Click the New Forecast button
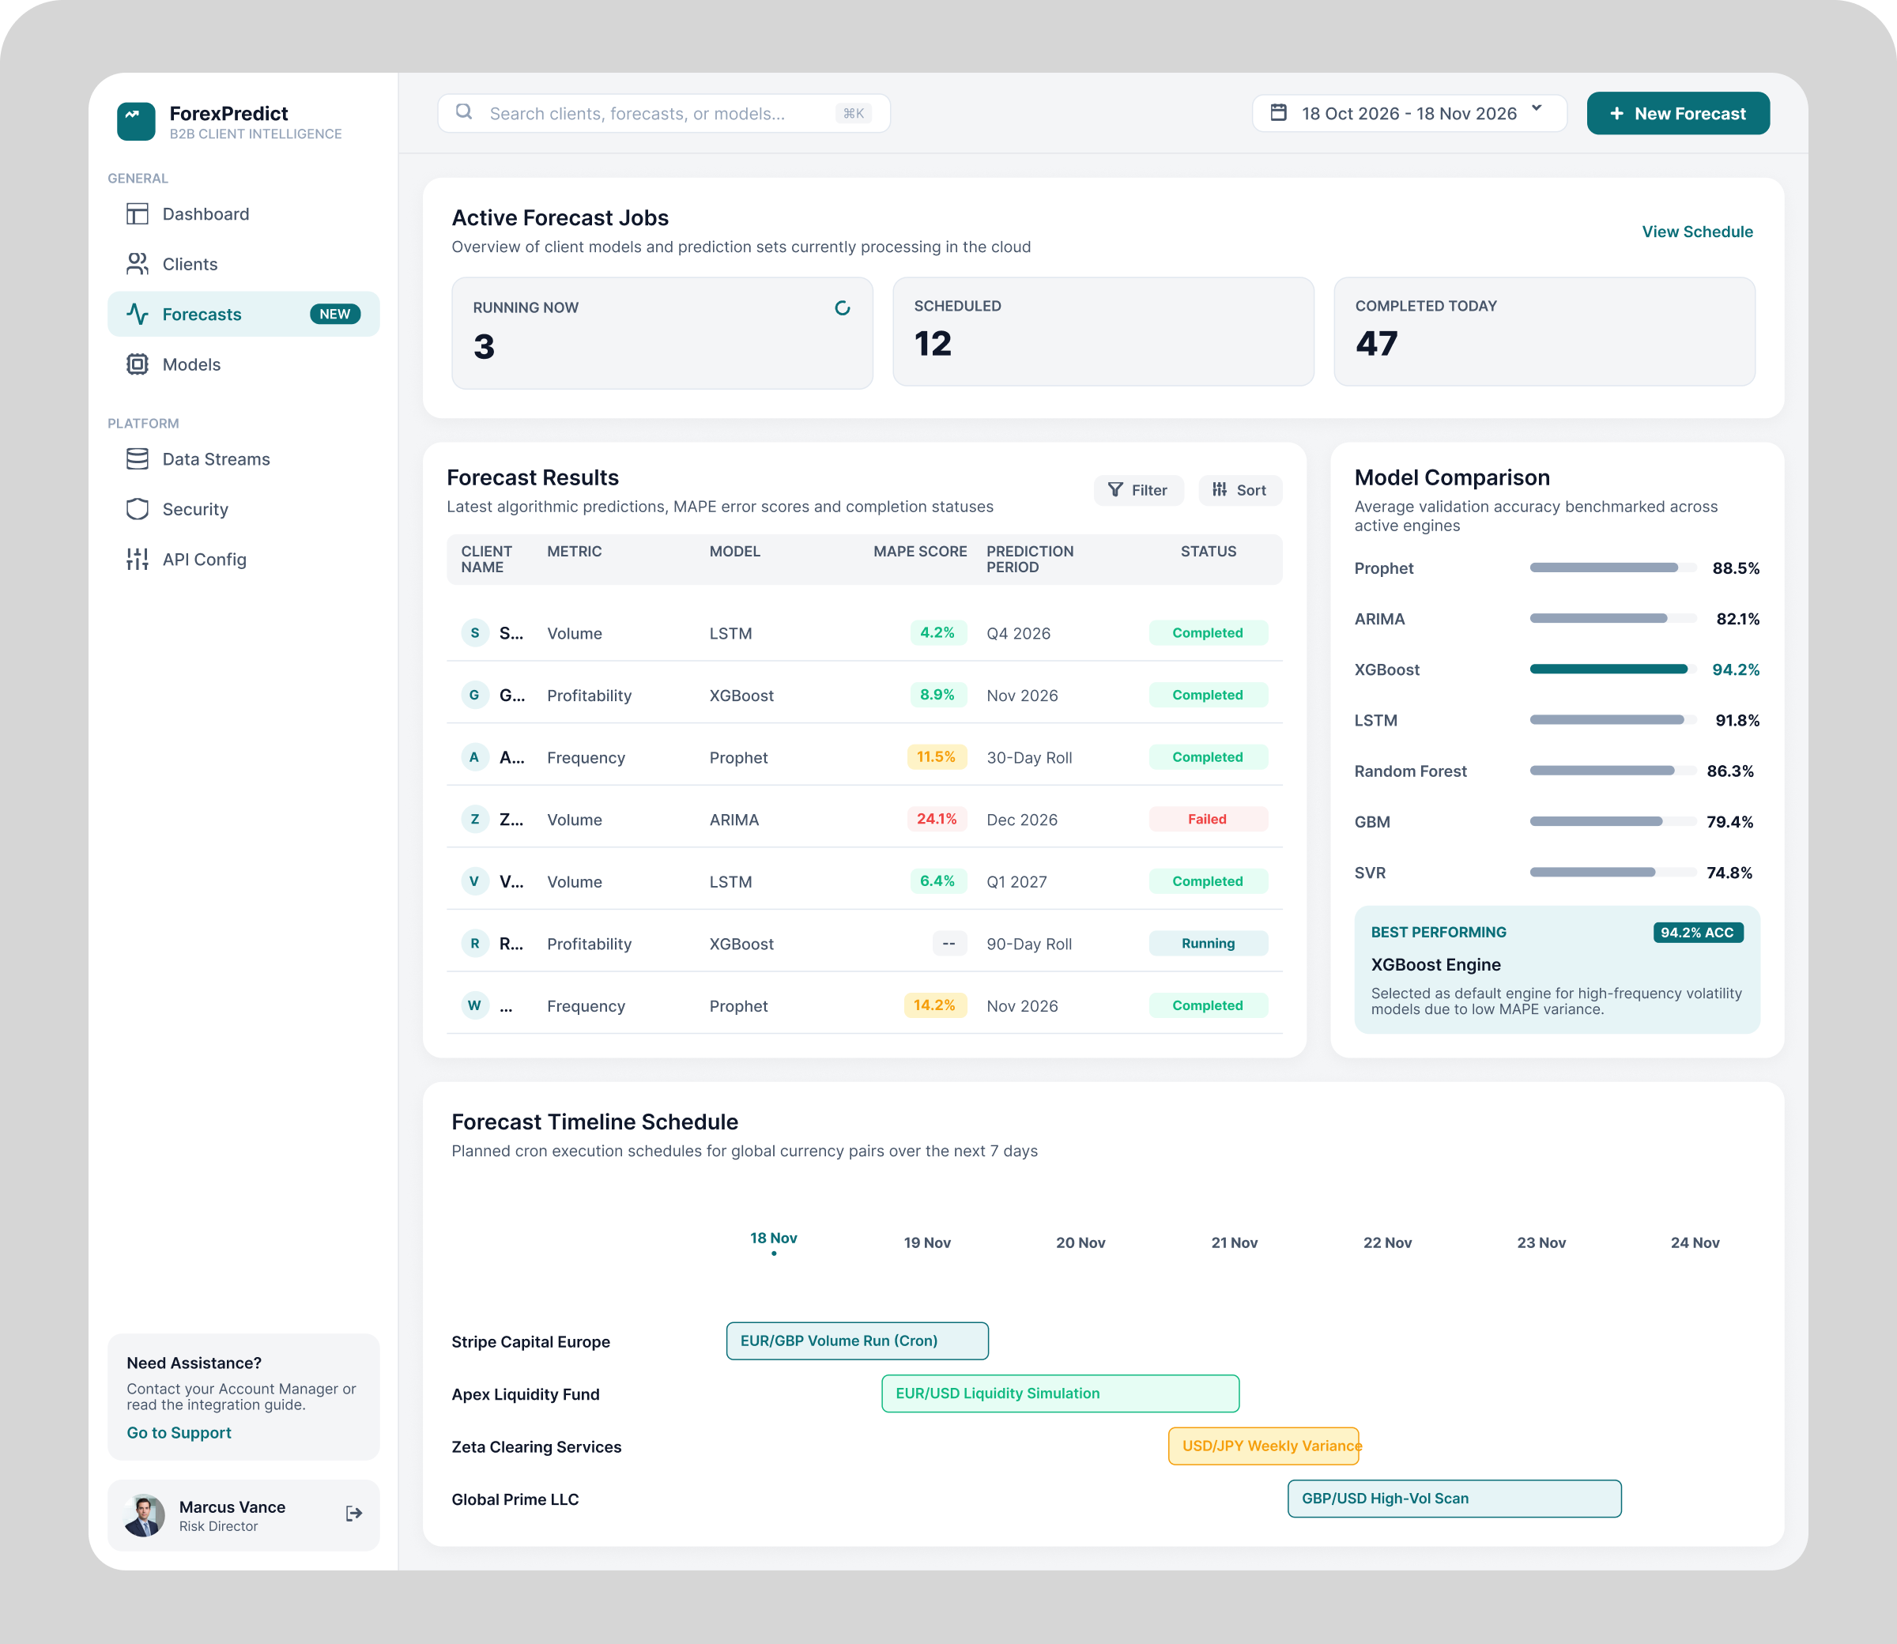This screenshot has height=1644, width=1897. point(1678,113)
